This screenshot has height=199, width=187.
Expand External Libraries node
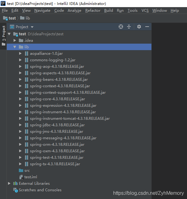(9, 184)
